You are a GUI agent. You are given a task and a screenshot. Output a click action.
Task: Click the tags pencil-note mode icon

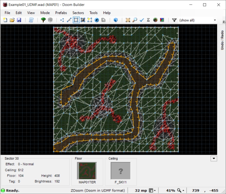point(103,20)
